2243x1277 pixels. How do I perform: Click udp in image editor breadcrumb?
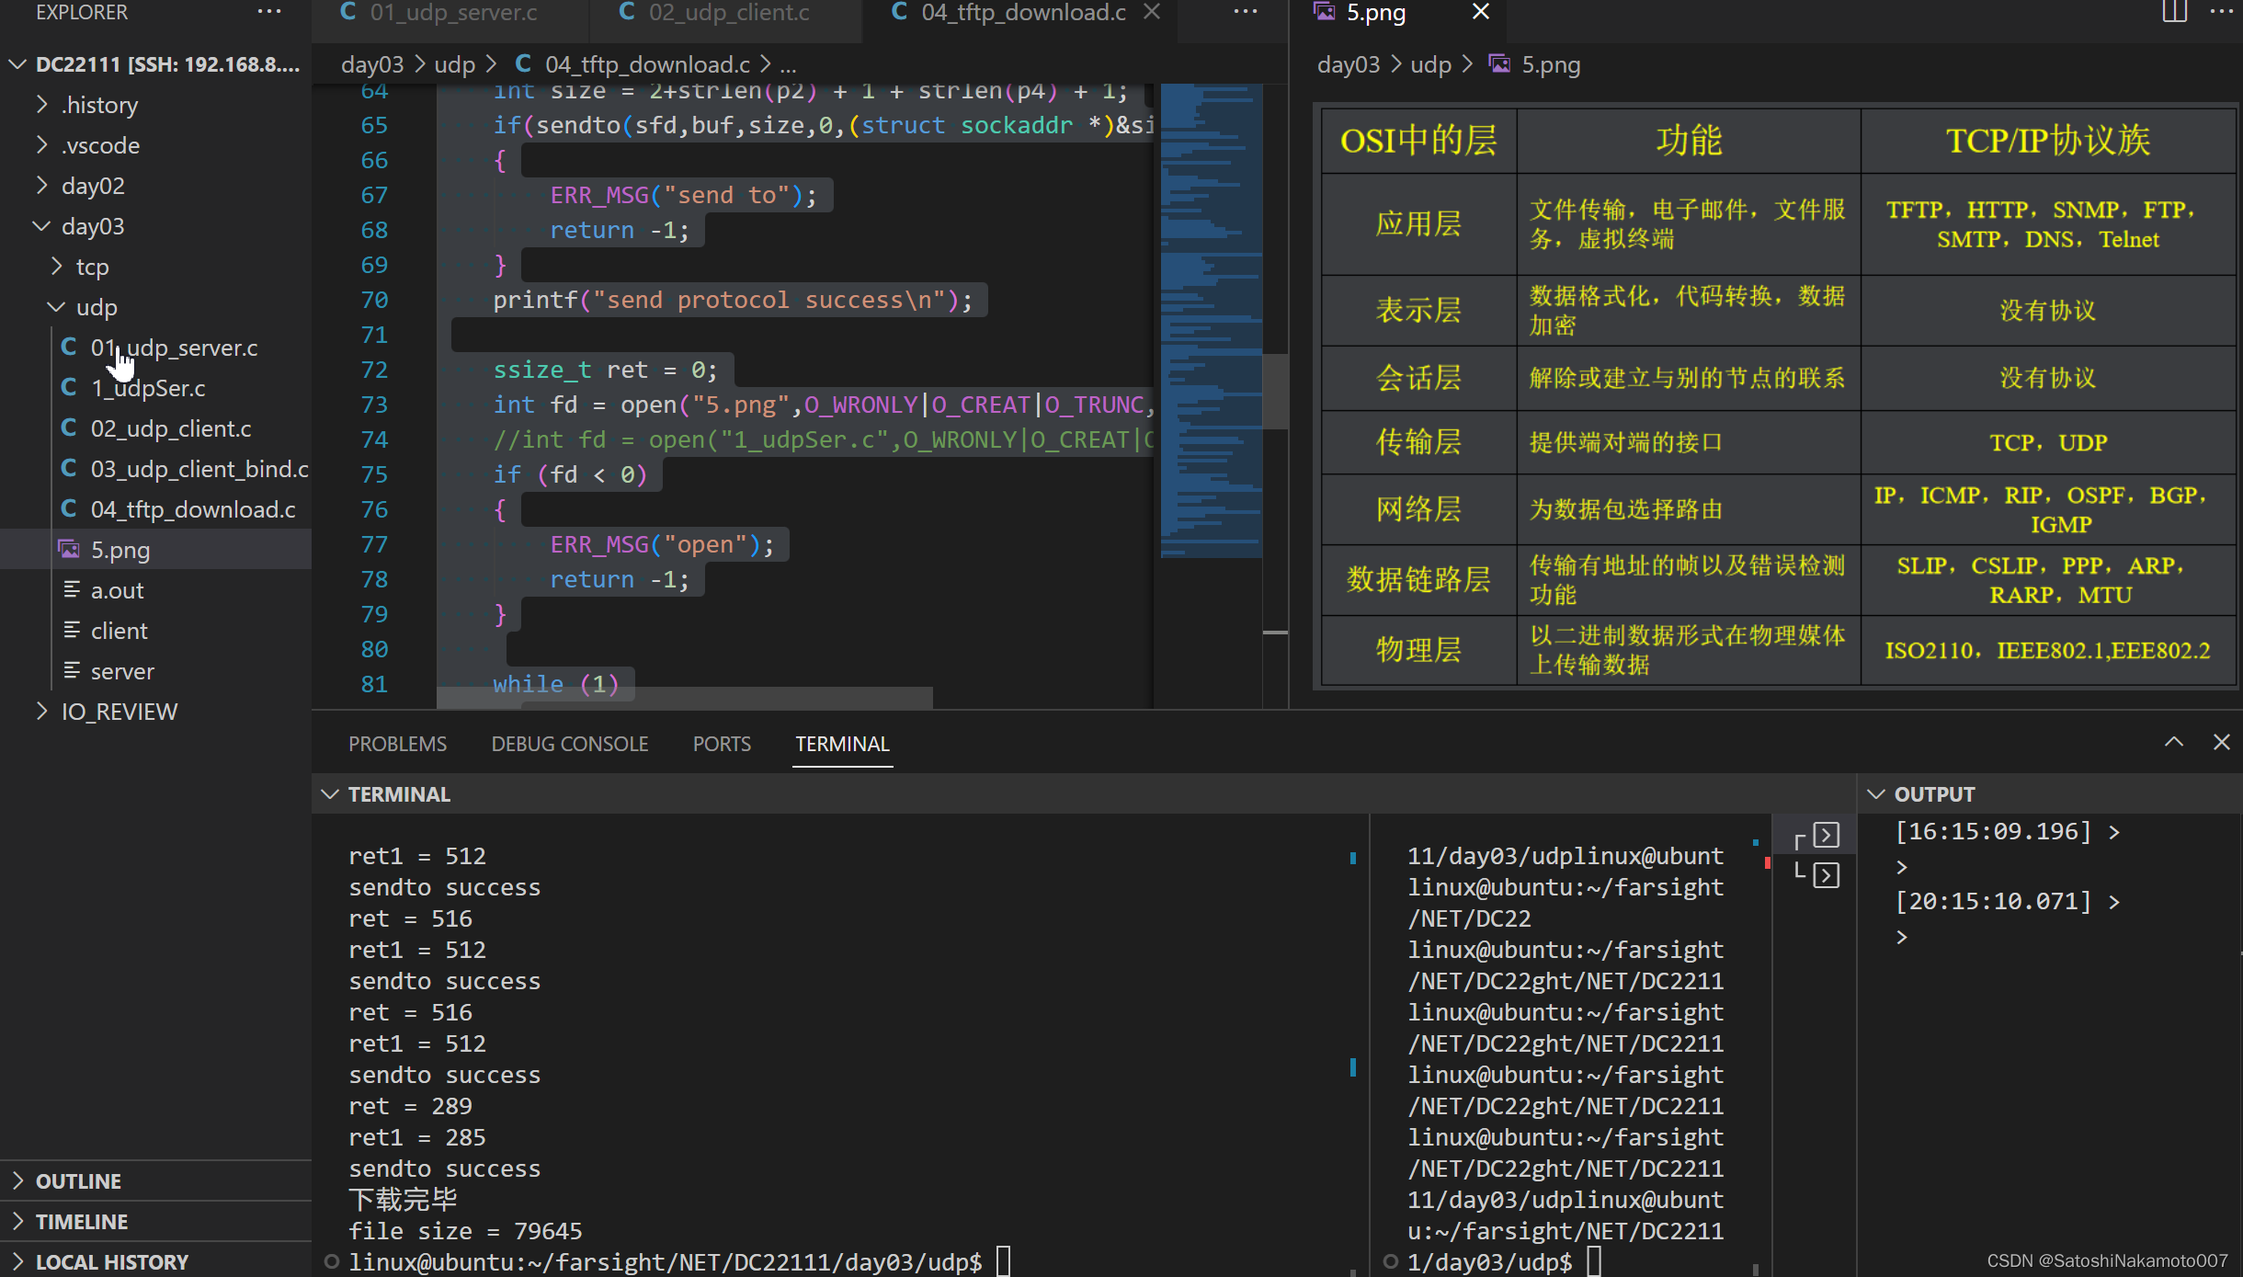coord(1430,64)
